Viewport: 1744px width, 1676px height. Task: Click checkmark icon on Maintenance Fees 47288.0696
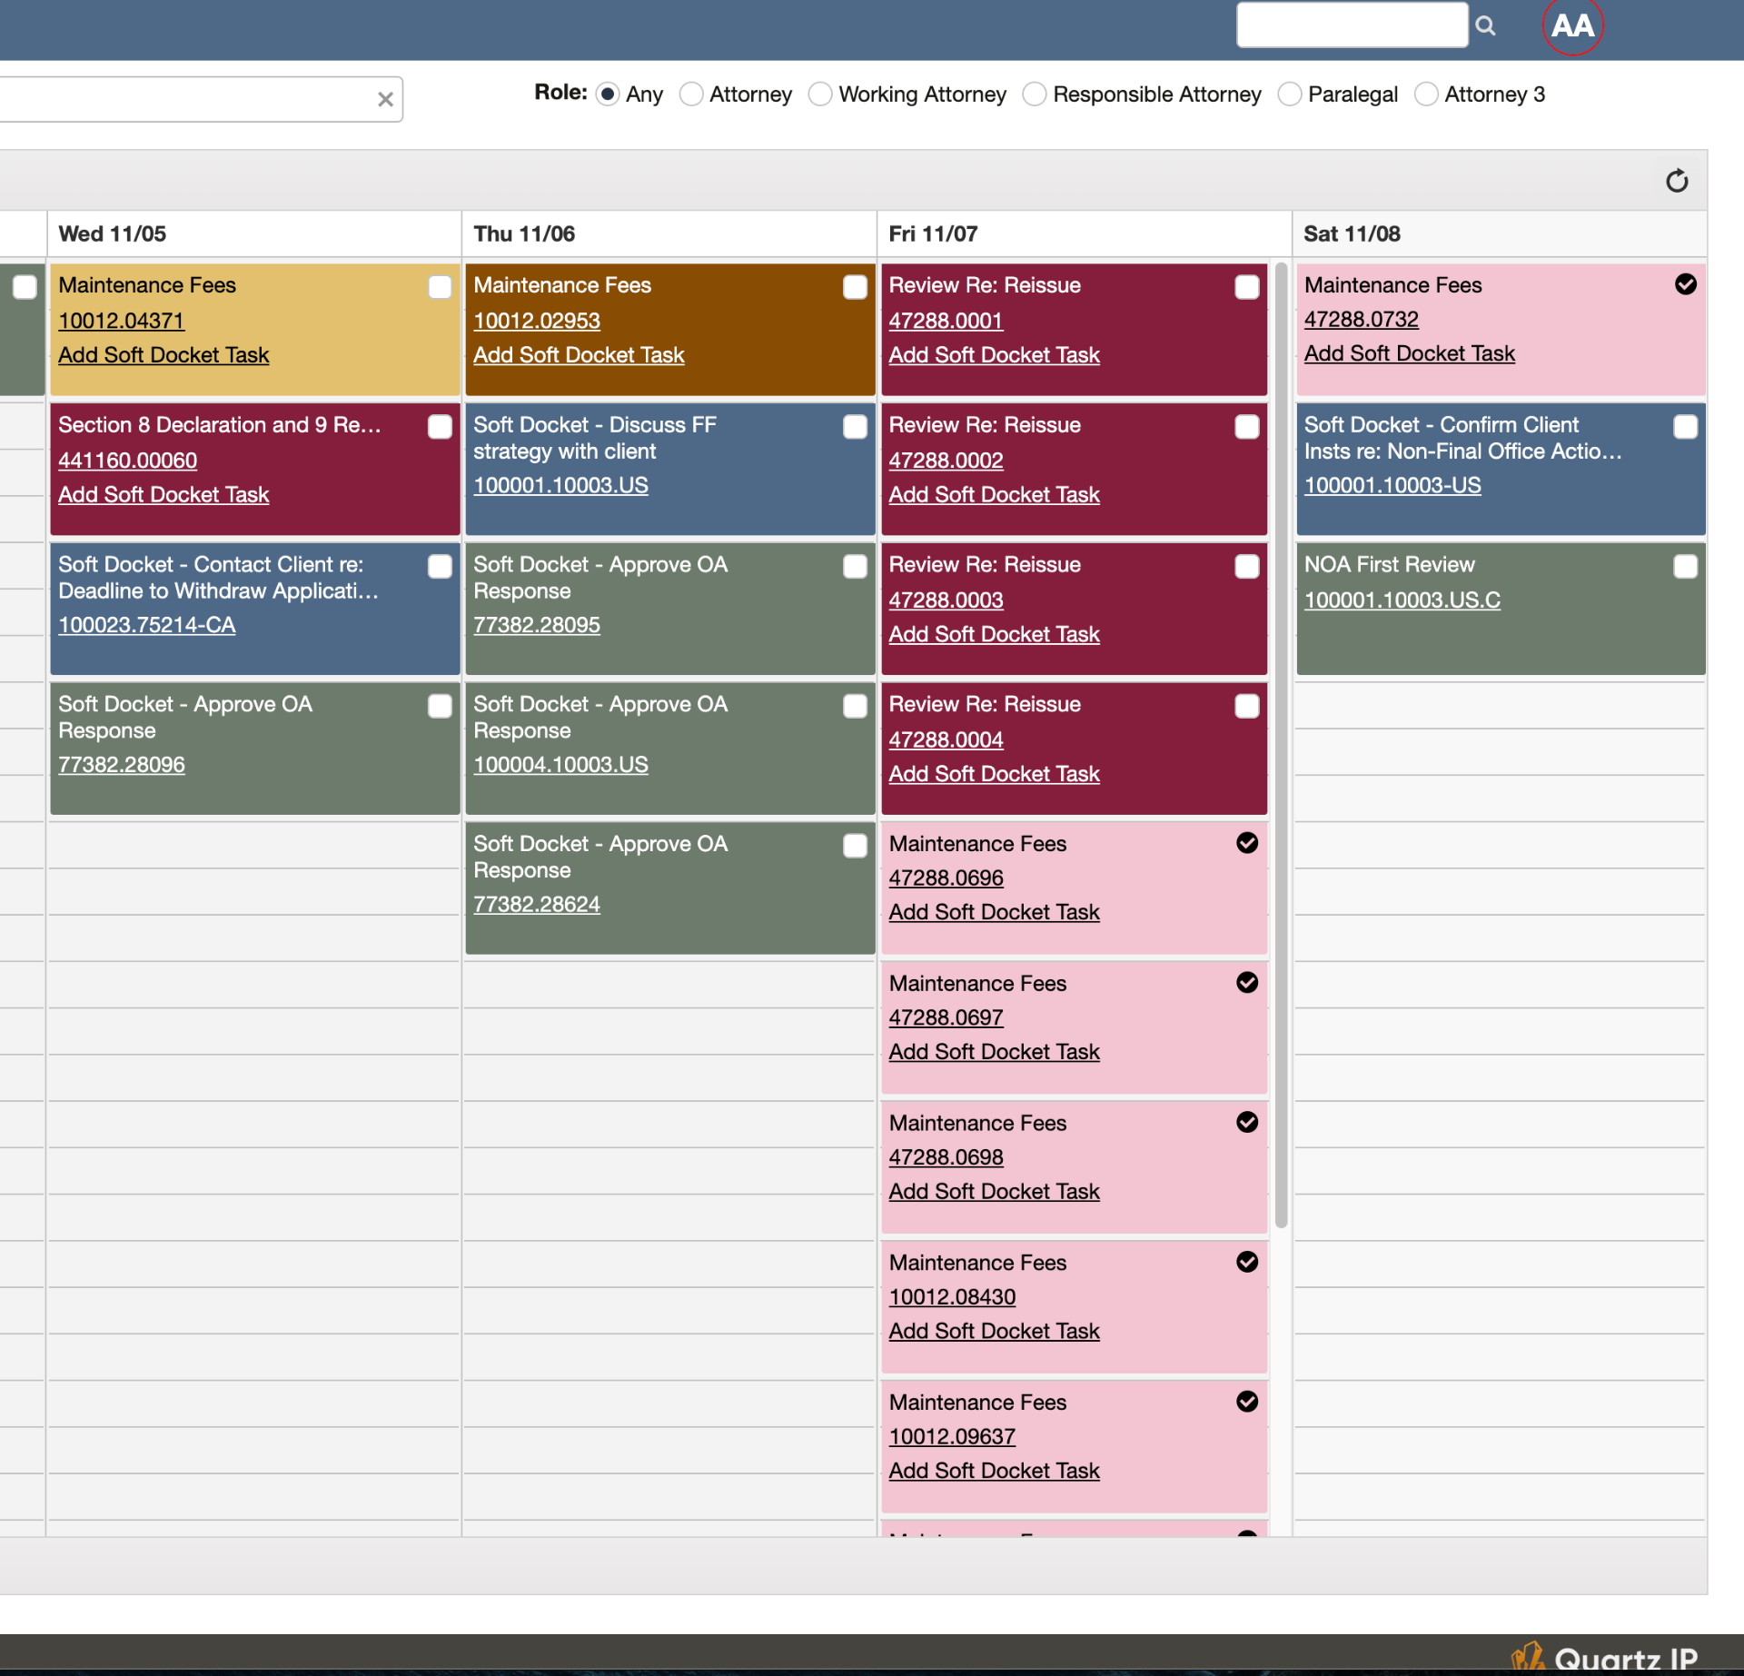click(1247, 843)
